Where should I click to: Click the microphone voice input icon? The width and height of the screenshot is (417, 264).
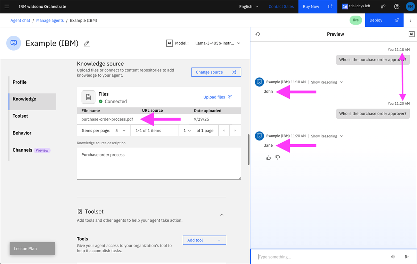click(x=393, y=257)
